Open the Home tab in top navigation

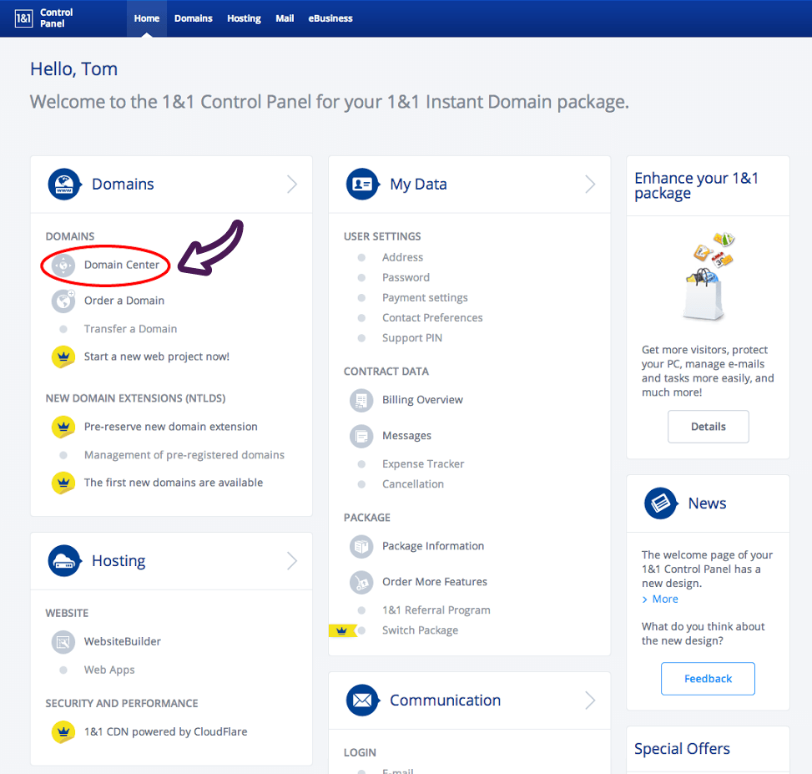pyautogui.click(x=147, y=18)
